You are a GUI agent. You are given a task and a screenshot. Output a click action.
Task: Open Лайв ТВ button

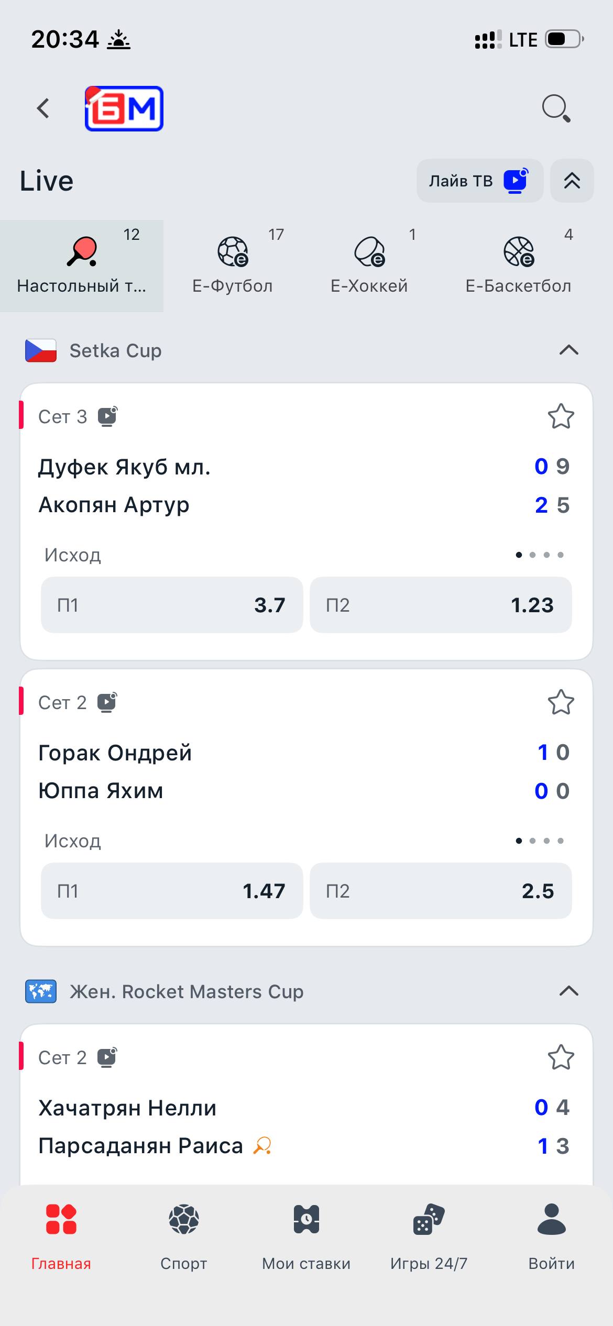pyautogui.click(x=479, y=181)
